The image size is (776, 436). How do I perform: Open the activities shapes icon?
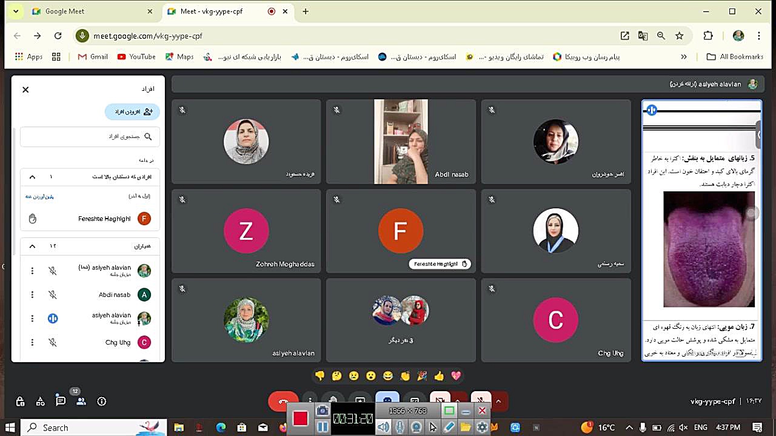click(x=40, y=401)
